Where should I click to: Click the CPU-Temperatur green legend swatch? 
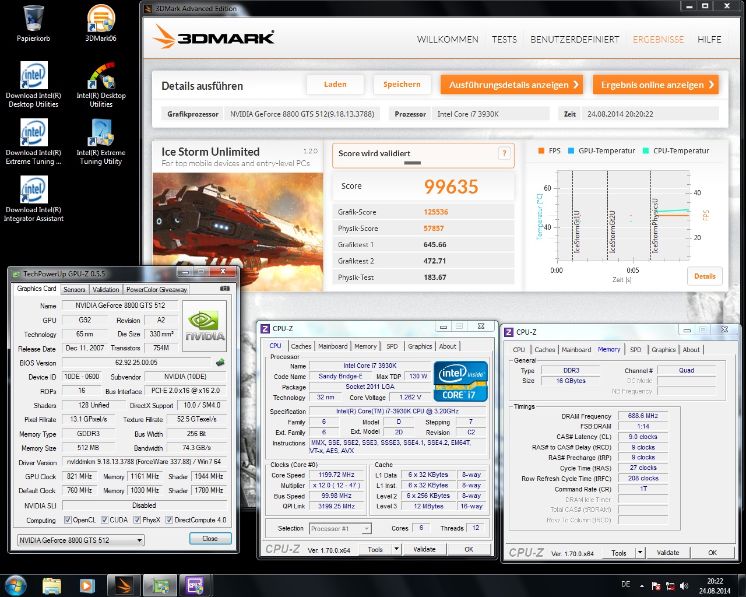[646, 150]
